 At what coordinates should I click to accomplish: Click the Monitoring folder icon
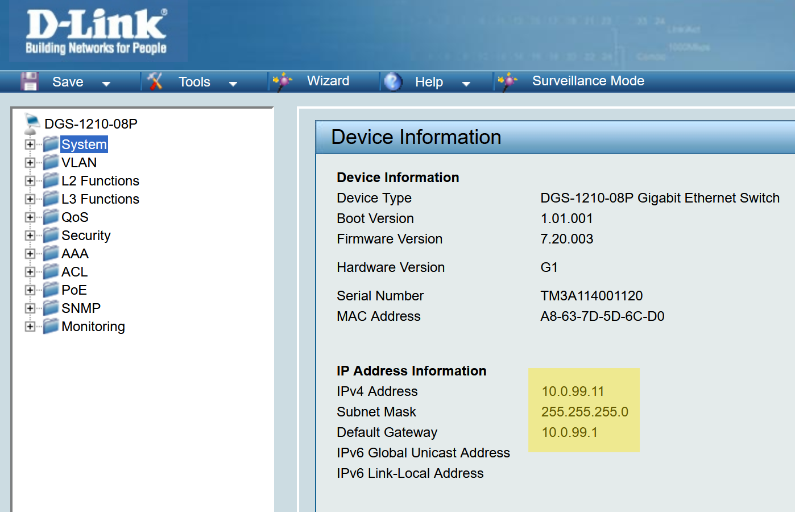click(51, 326)
